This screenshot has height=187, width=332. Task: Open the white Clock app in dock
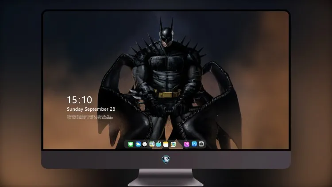tap(145, 144)
